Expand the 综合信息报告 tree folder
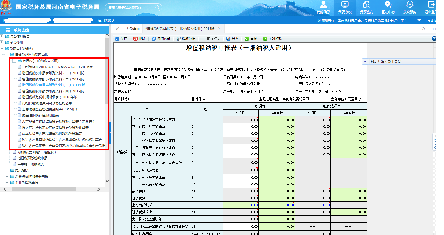444x235 pixels. pyautogui.click(x=2, y=36)
